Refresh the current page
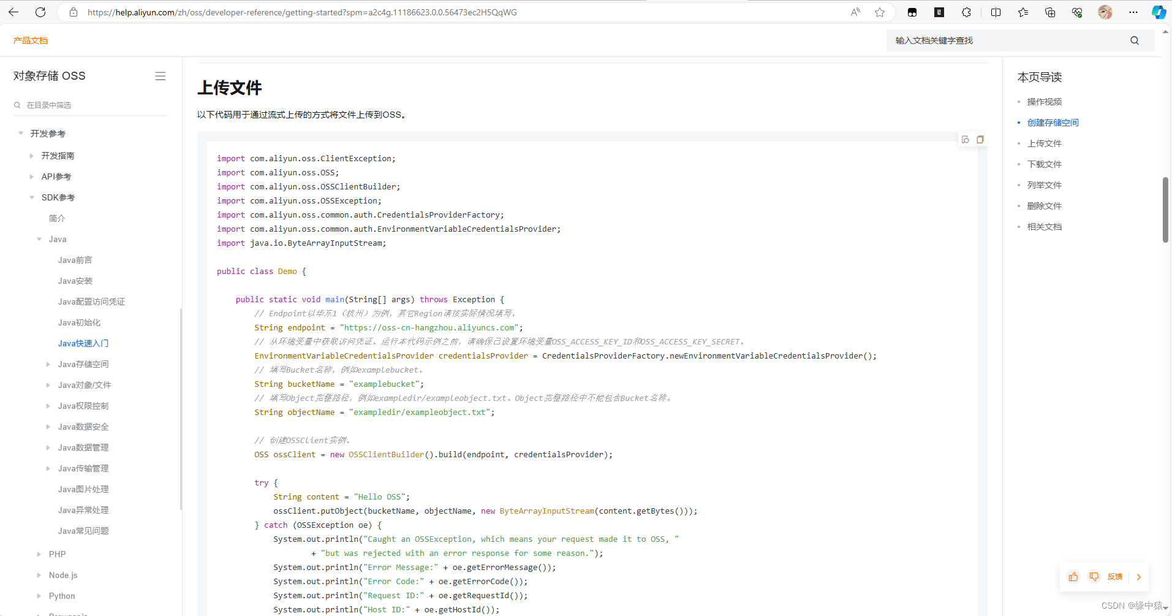Viewport: 1172px width, 616px height. pyautogui.click(x=40, y=12)
